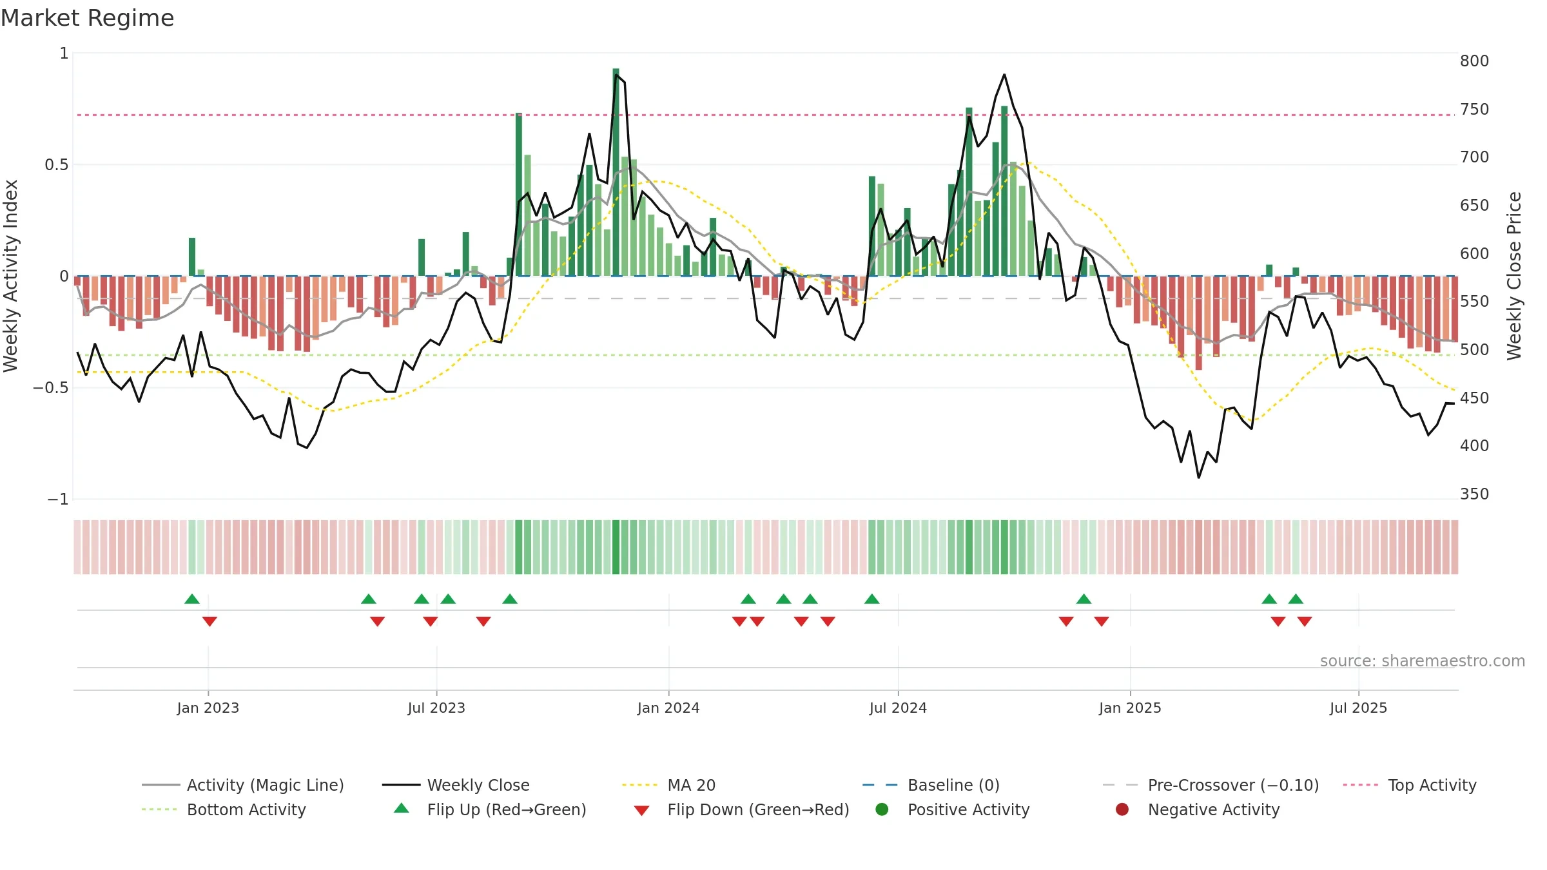Viewport: 1547px width, 870px height.
Task: Toggle the Top Activity legend entry
Action: (x=1410, y=785)
